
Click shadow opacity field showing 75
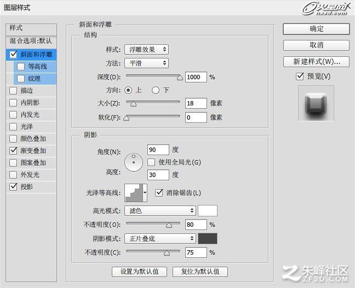196,252
